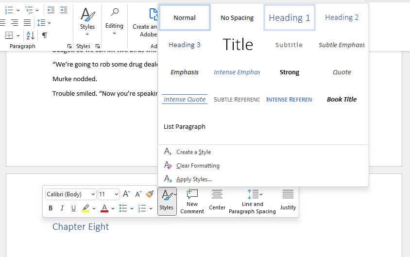Apply the Book Title style
The height and width of the screenshot is (257, 410).
(x=342, y=99)
